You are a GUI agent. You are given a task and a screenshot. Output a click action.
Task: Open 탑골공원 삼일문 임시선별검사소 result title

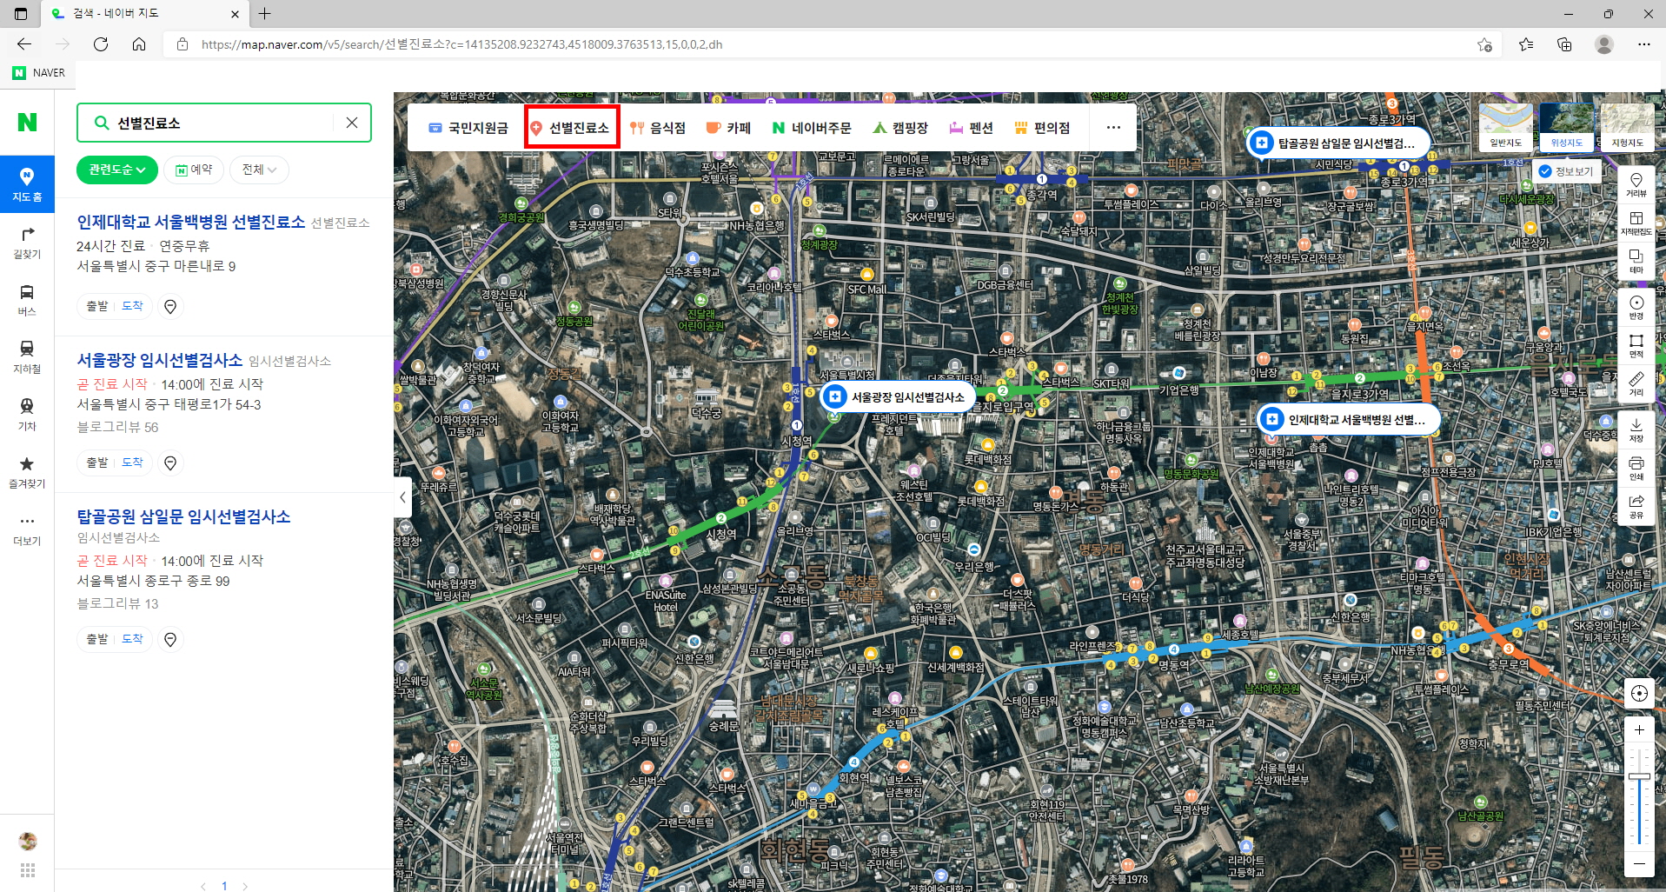coord(183,516)
